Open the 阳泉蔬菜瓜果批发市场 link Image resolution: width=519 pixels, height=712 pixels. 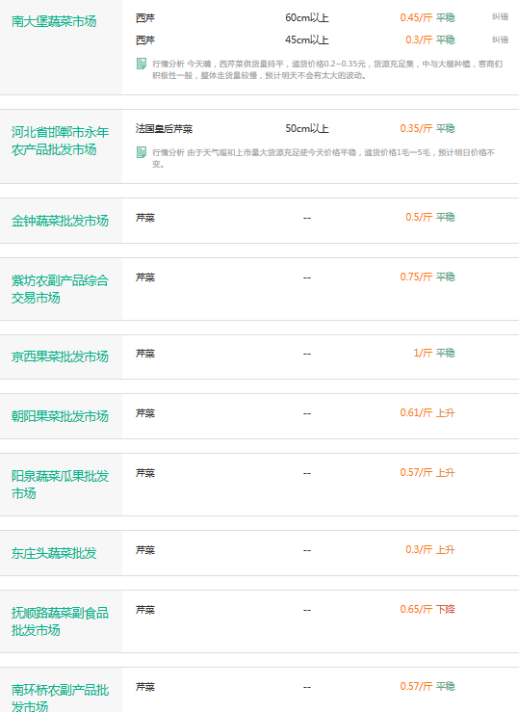pos(60,485)
